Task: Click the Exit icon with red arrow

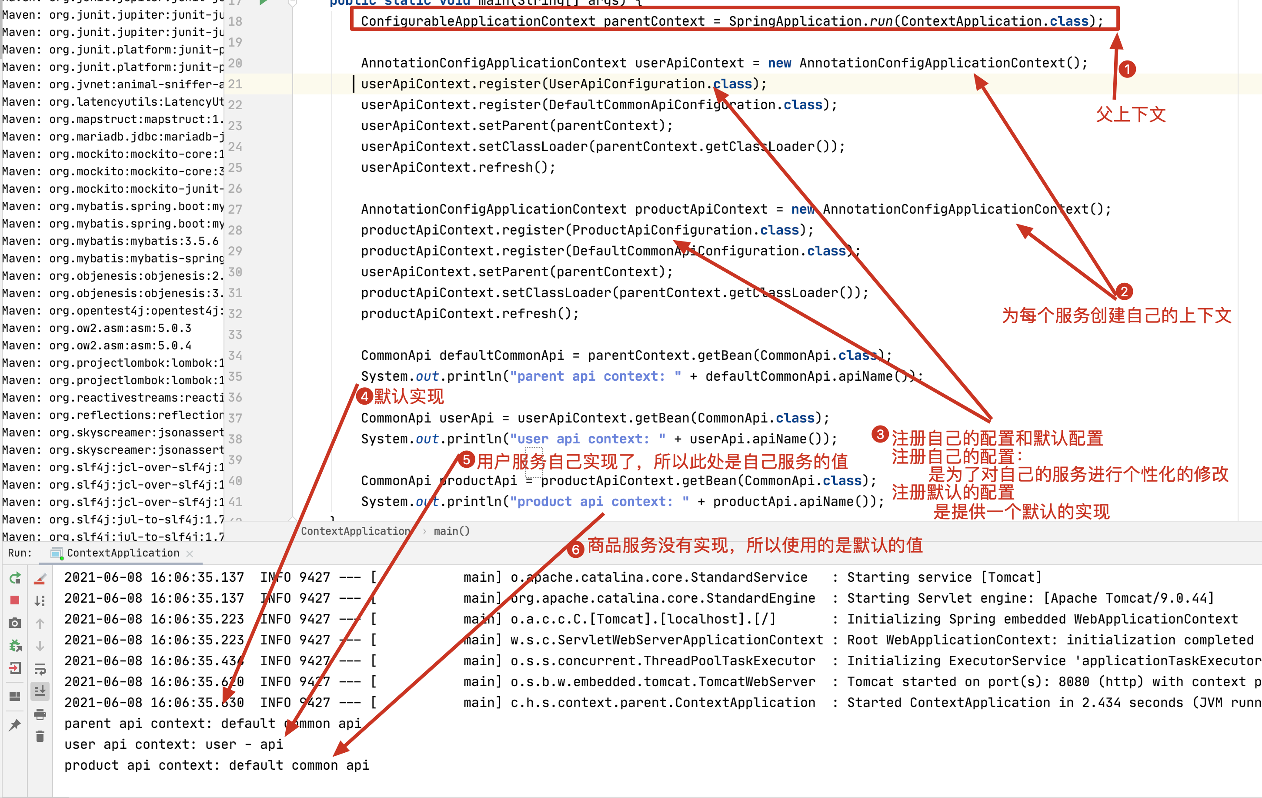Action: [x=15, y=668]
